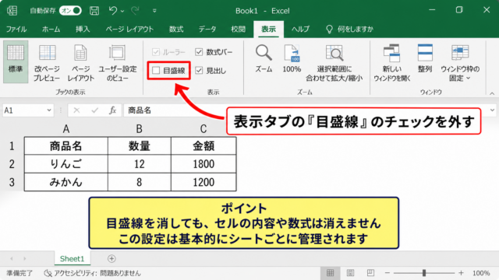Screen dimensions: 499x280
Task: Click アクセシビリティ: 問題ありません status text
Action: [x=97, y=273]
